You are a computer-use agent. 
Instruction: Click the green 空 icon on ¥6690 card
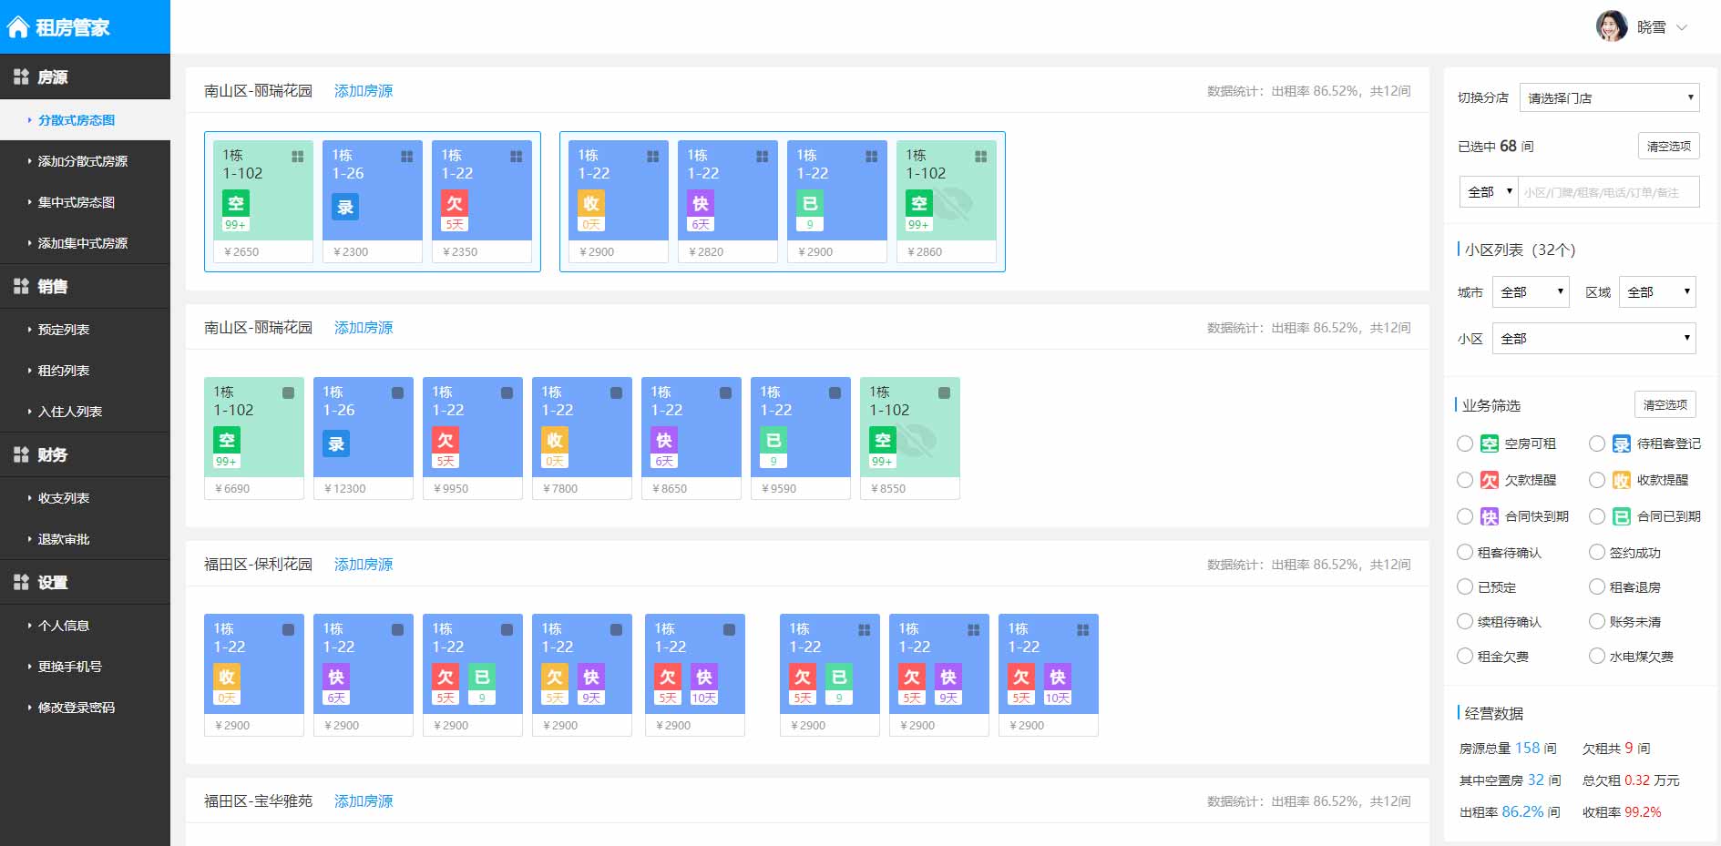pyautogui.click(x=227, y=440)
